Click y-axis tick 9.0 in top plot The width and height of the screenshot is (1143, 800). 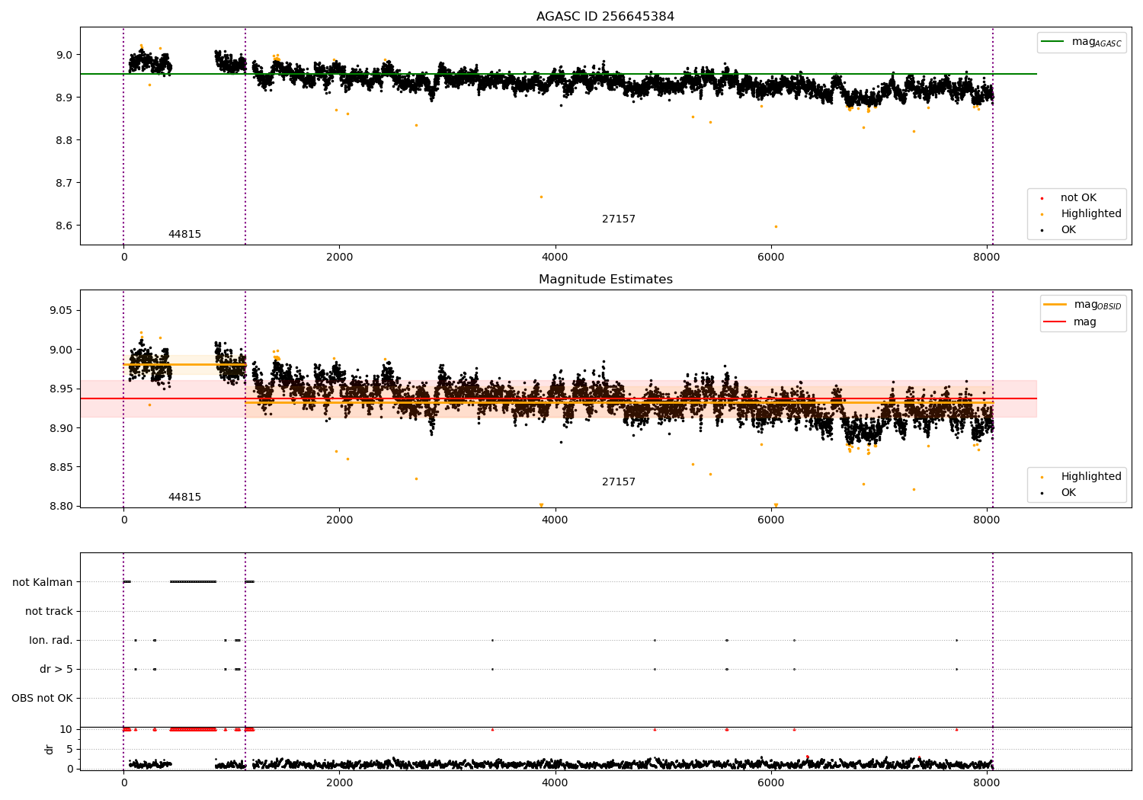click(64, 55)
